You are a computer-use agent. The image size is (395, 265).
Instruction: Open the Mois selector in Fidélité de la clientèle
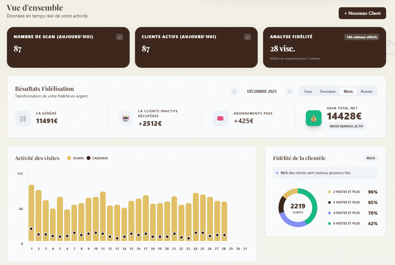(371, 158)
